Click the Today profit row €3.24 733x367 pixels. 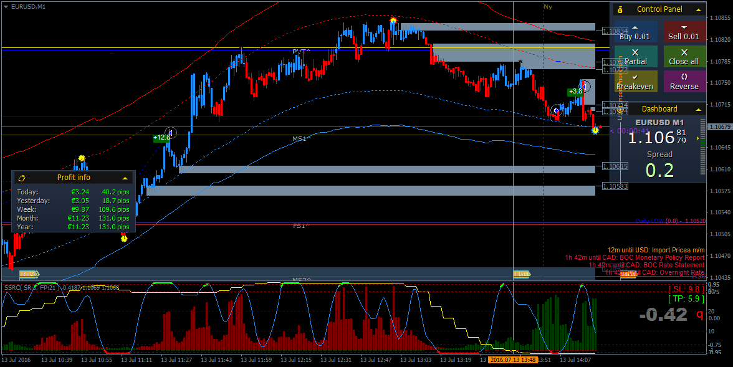74,192
